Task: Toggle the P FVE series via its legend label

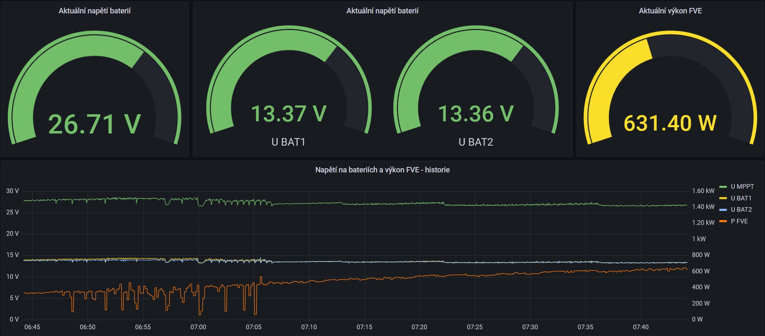Action: point(739,221)
